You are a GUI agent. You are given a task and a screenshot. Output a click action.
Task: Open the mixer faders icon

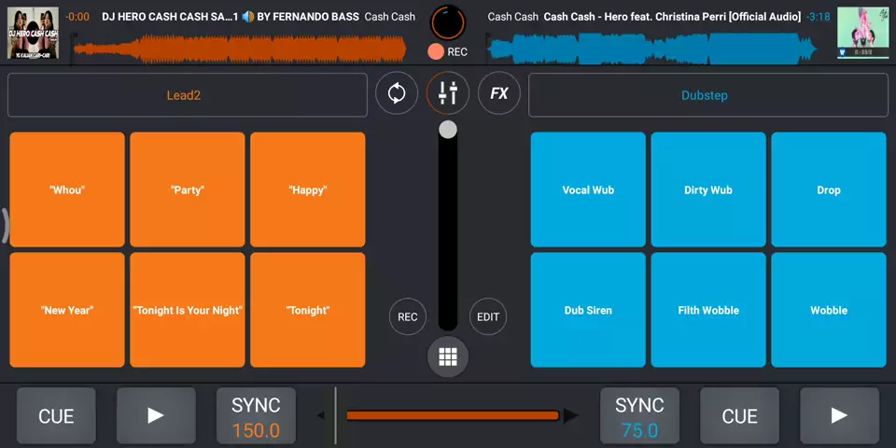coord(448,93)
